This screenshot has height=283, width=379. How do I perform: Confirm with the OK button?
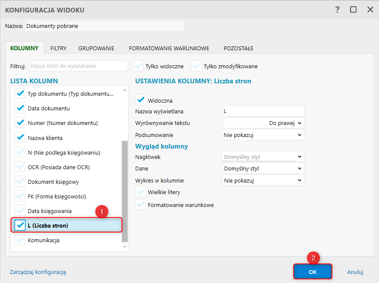313,272
